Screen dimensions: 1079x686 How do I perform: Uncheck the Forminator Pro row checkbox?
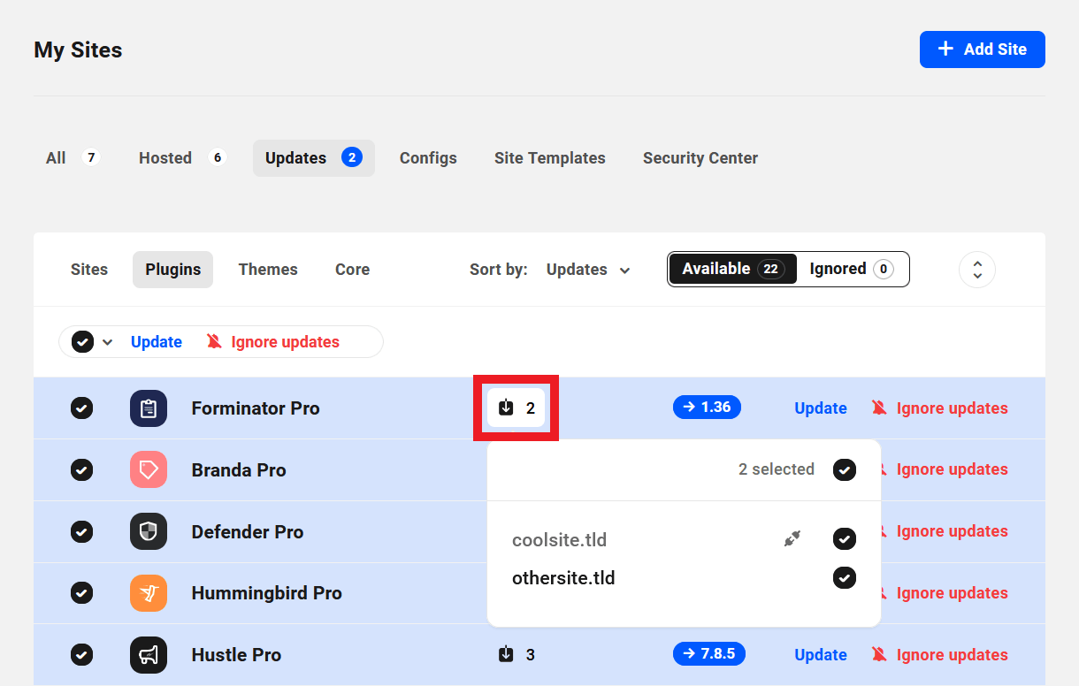[81, 408]
